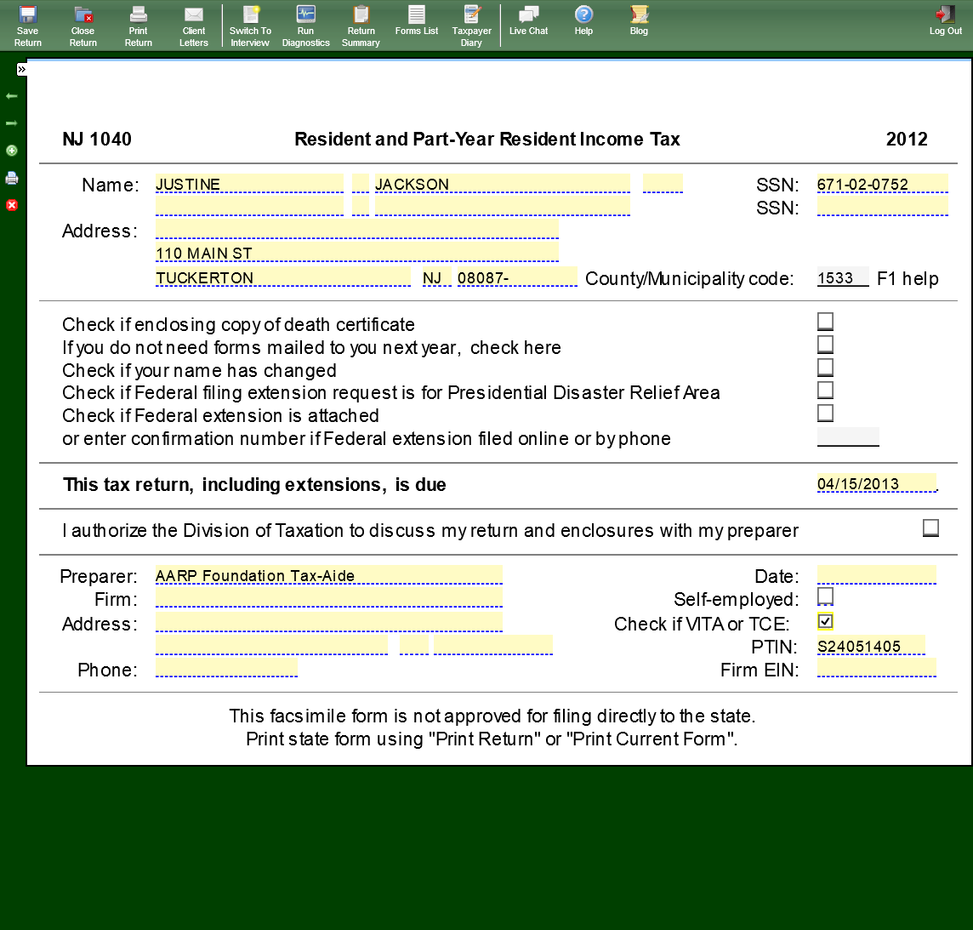Open Client Letters from the toolbar

(194, 26)
